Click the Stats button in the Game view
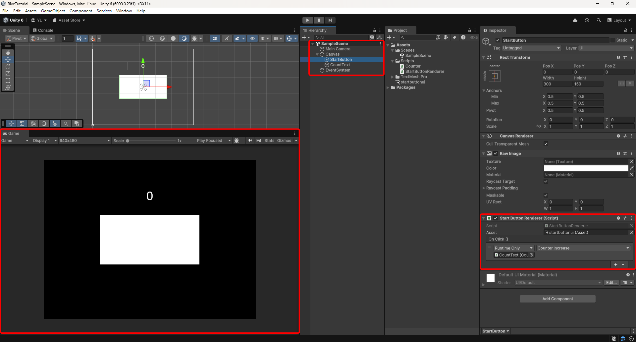636x342 pixels. point(269,141)
